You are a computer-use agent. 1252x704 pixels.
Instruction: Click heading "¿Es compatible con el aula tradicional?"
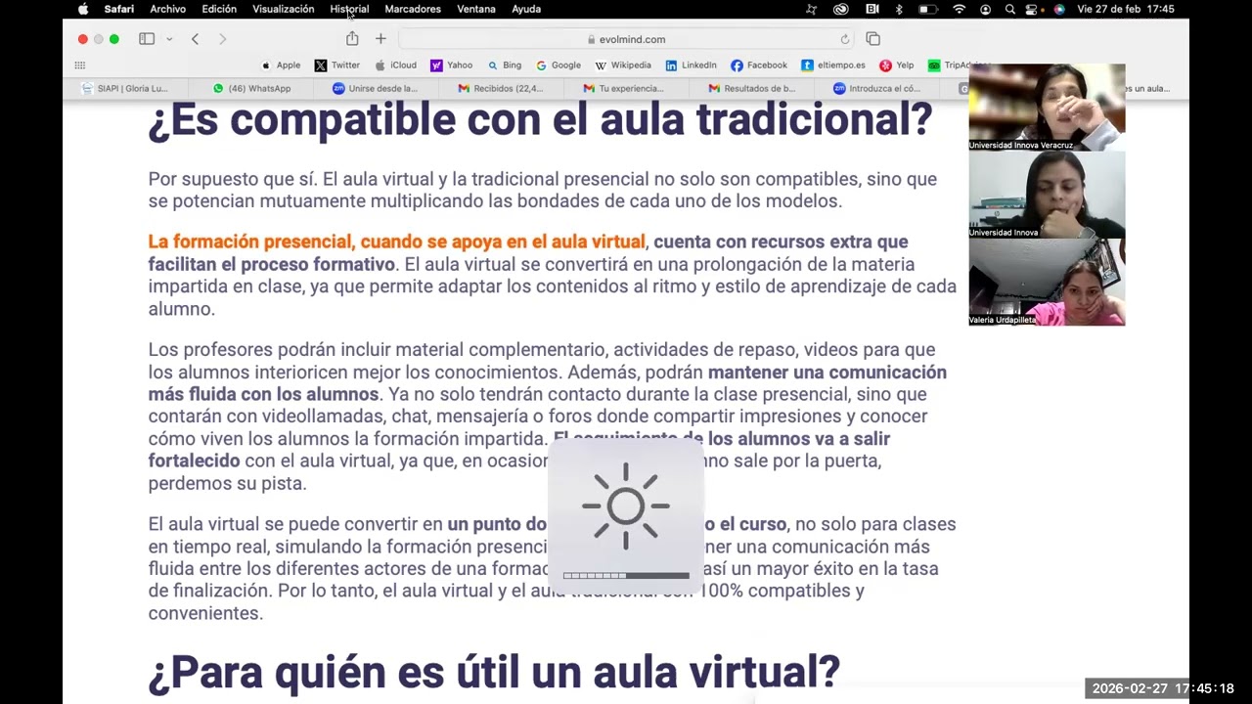(x=540, y=120)
